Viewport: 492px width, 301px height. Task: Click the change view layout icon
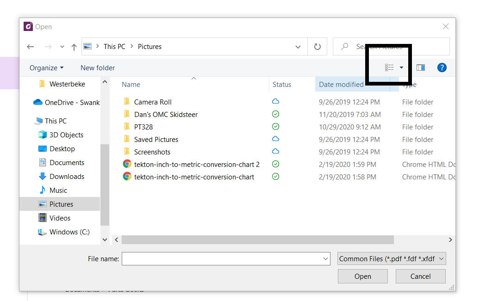pos(389,68)
